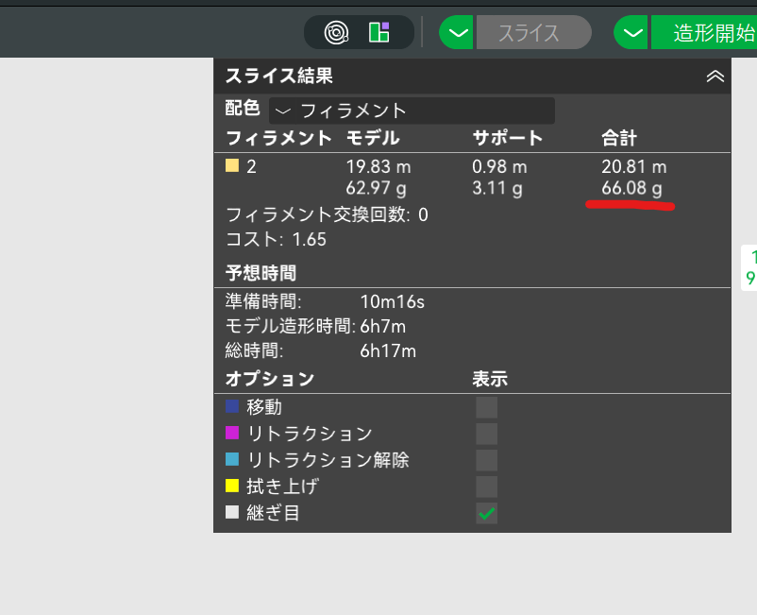Click the magenta リトラクション legend icon
This screenshot has height=615, width=757.
[232, 434]
